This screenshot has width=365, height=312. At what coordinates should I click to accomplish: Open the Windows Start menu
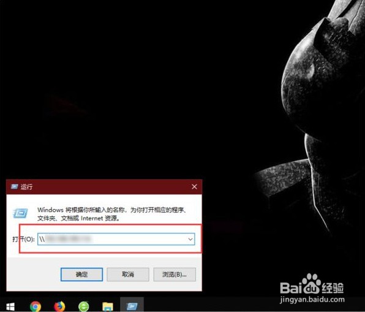pos(10,306)
